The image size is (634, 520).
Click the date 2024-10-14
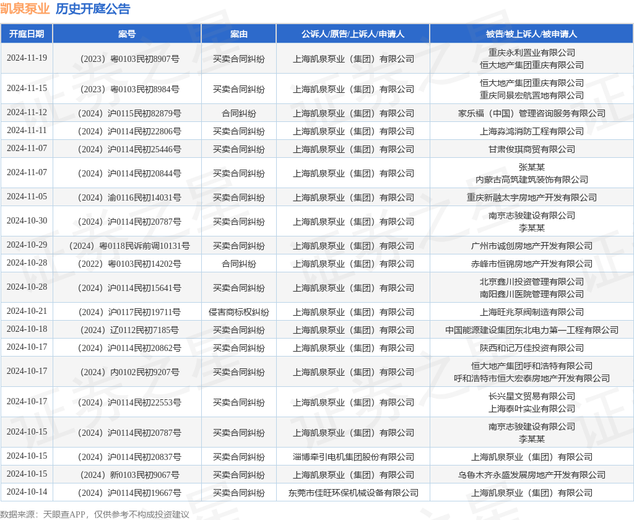(27, 492)
